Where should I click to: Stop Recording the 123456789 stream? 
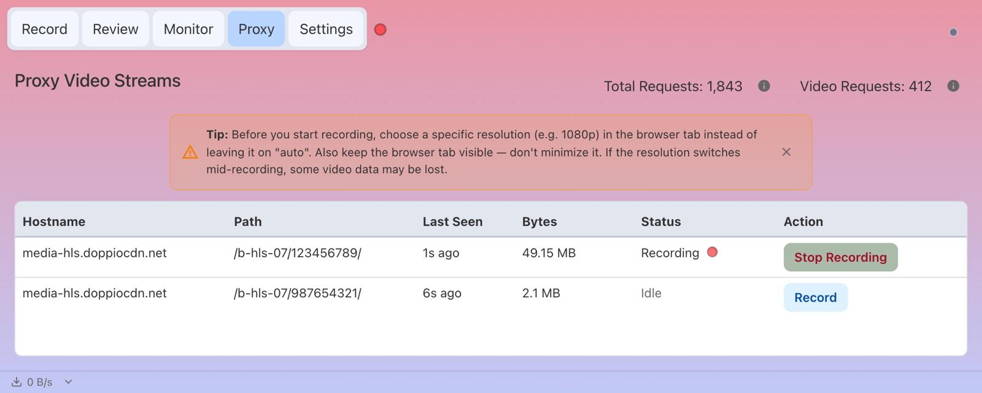(x=840, y=257)
